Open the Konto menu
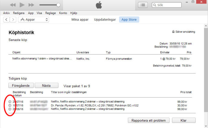The width and height of the screenshot is (208, 128). [x=63, y=13]
